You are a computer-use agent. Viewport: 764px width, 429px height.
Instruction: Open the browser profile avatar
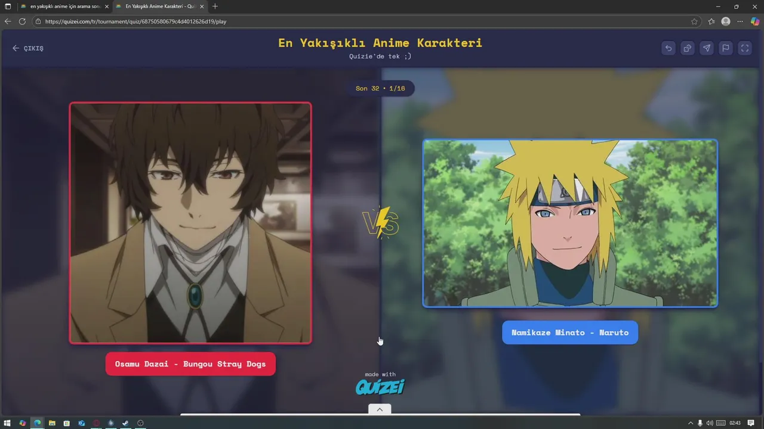click(x=726, y=21)
